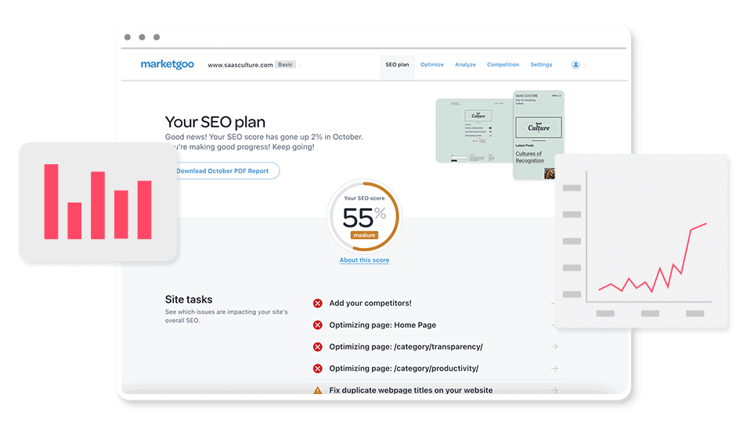
Task: Open the Optimize tab
Action: [x=431, y=65]
